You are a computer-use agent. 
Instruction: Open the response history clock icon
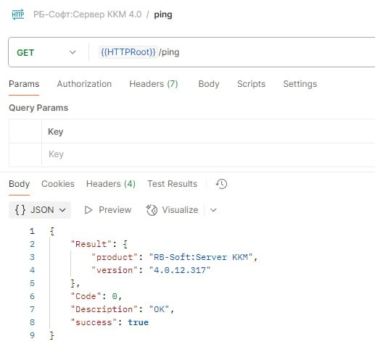(x=221, y=184)
